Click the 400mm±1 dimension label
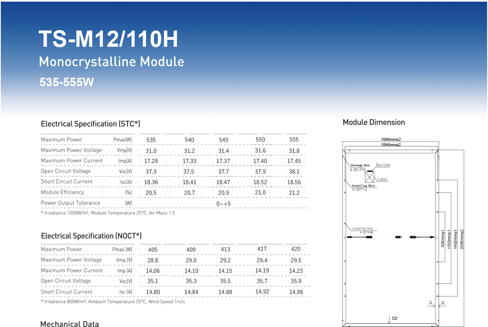The height and width of the screenshot is (327, 488). pos(443,240)
